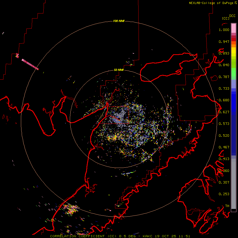This screenshot has height=238, width=238.
Task: Click the 0.947 scale value
Action: [224, 42]
